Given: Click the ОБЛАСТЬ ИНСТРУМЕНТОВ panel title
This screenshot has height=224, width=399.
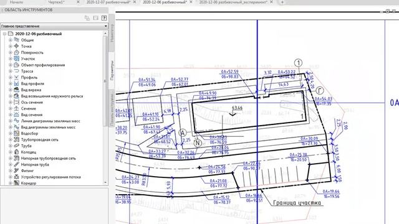Looking at the screenshot, I should point(29,10).
